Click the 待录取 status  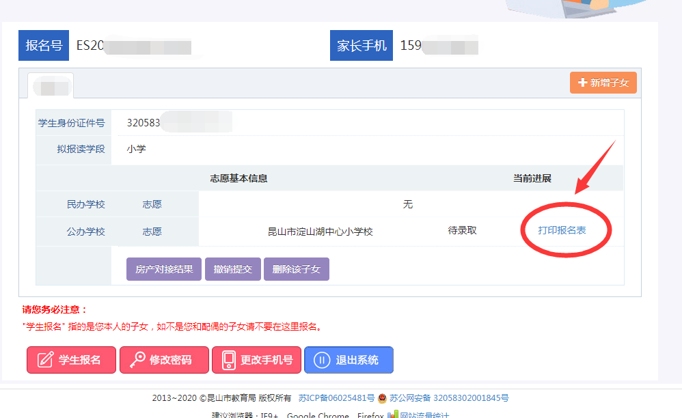[x=463, y=230]
